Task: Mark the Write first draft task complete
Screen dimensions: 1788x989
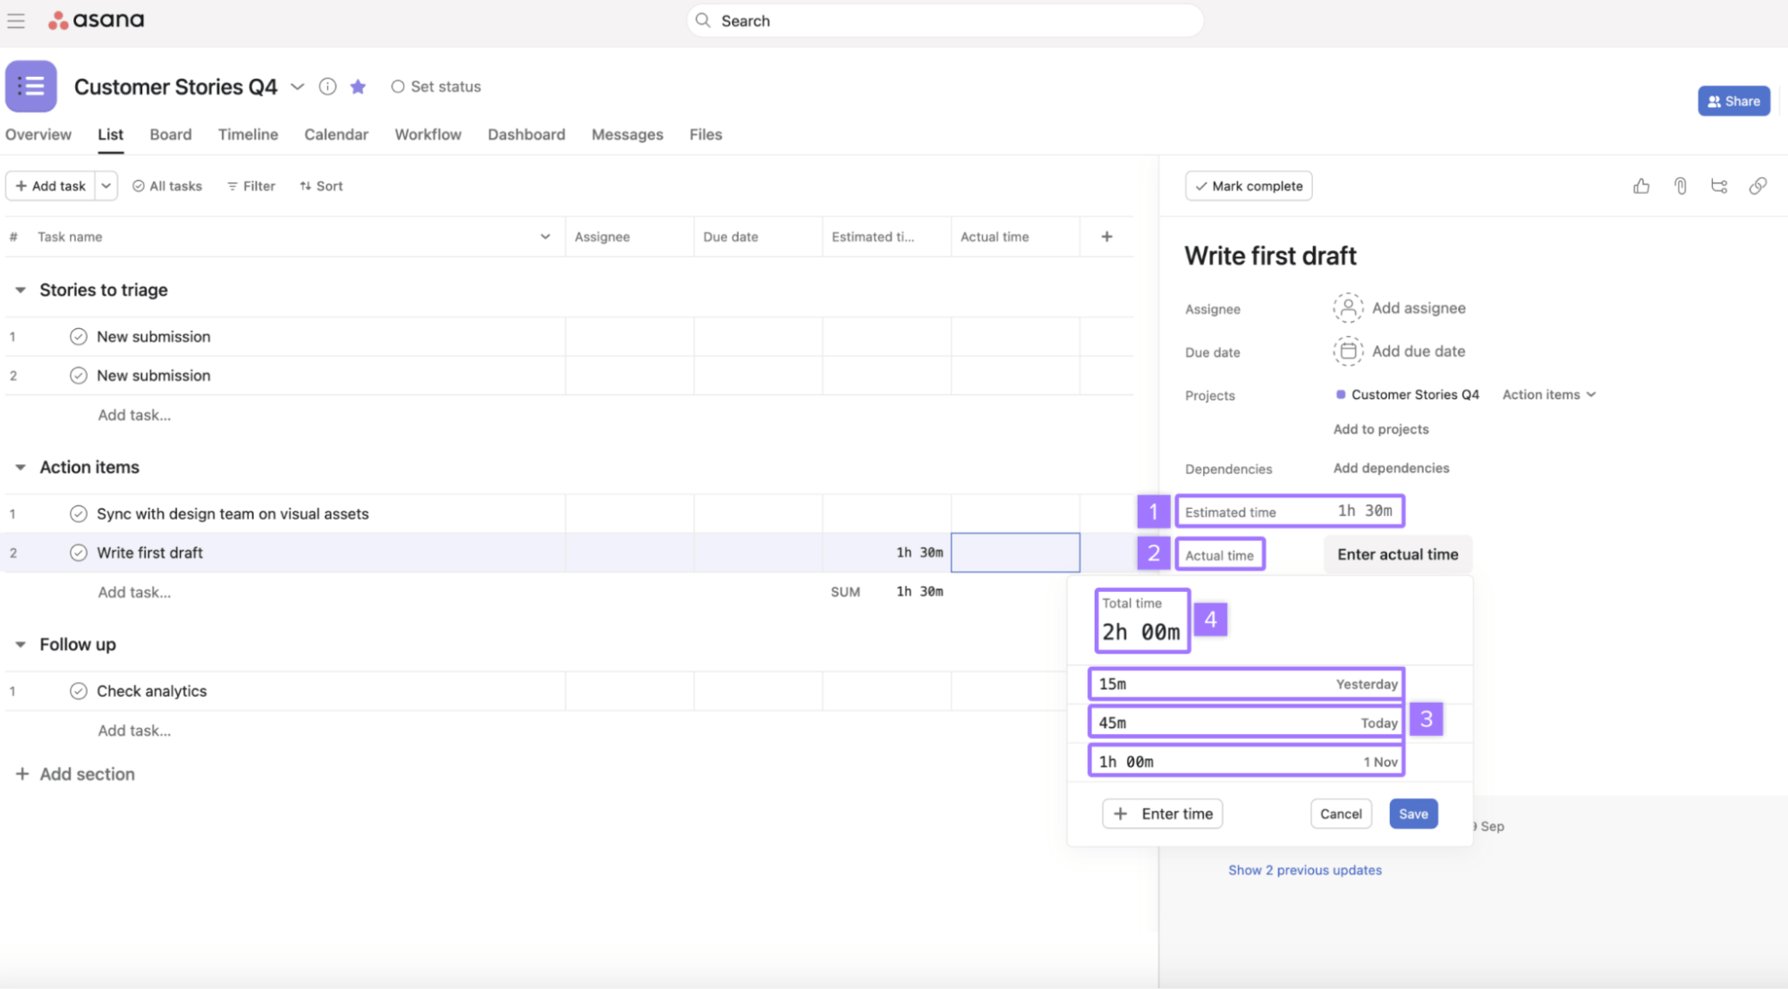Action: click(1249, 185)
